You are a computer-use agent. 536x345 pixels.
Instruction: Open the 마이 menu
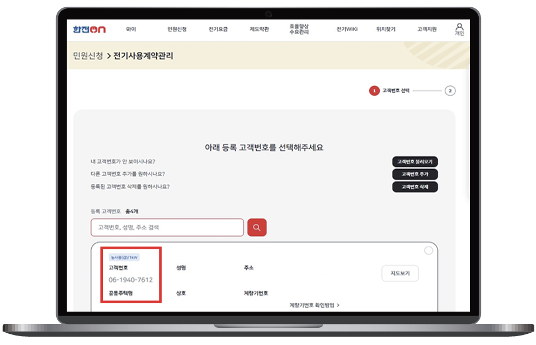point(131,28)
